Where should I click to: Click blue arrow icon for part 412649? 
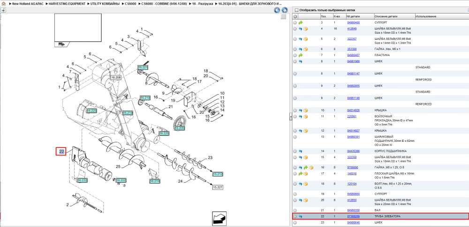click(x=301, y=29)
